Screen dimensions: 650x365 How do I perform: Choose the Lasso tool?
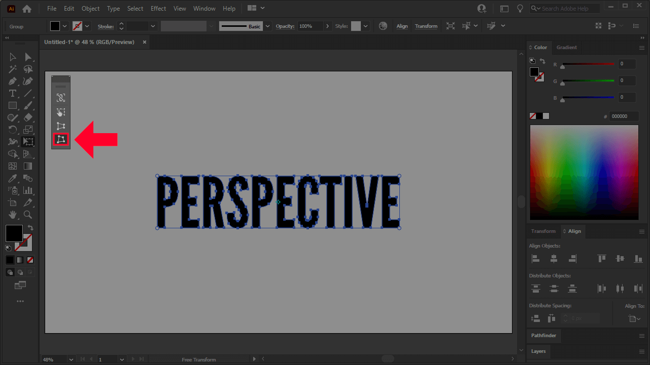click(x=28, y=69)
